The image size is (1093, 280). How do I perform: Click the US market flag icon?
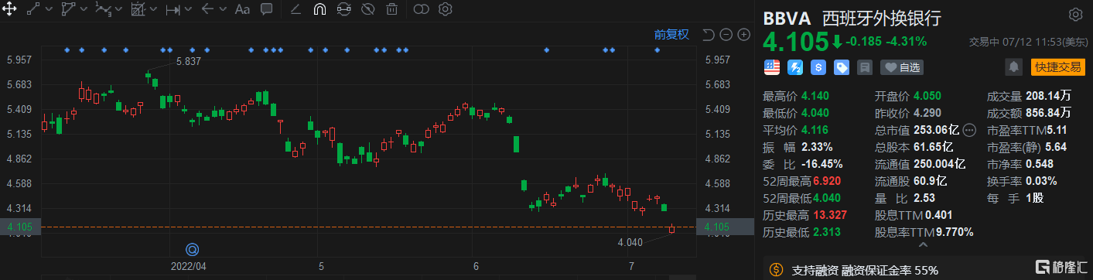(771, 67)
